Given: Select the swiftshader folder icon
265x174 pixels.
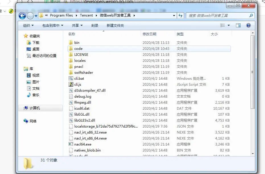Looking at the screenshot, I should (71, 72).
